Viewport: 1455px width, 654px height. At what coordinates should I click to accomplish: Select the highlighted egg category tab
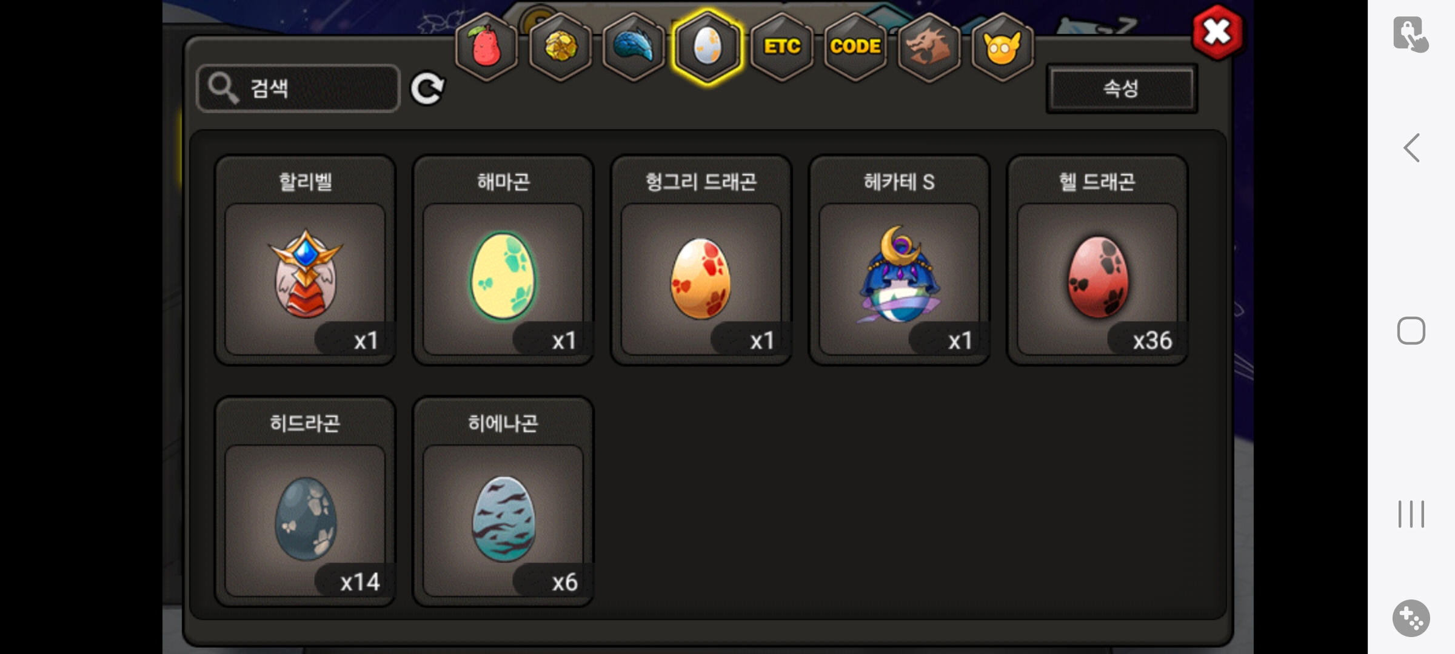[x=707, y=47]
